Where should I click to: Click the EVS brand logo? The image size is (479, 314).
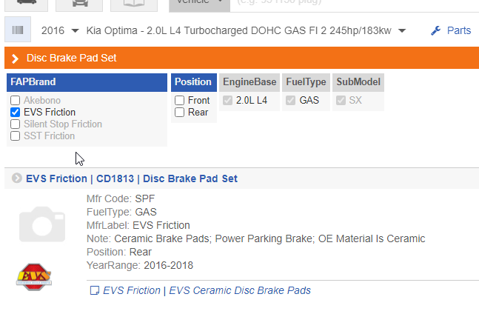33,275
